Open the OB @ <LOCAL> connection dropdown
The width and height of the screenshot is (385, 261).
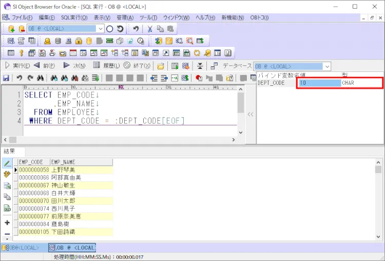point(101,29)
